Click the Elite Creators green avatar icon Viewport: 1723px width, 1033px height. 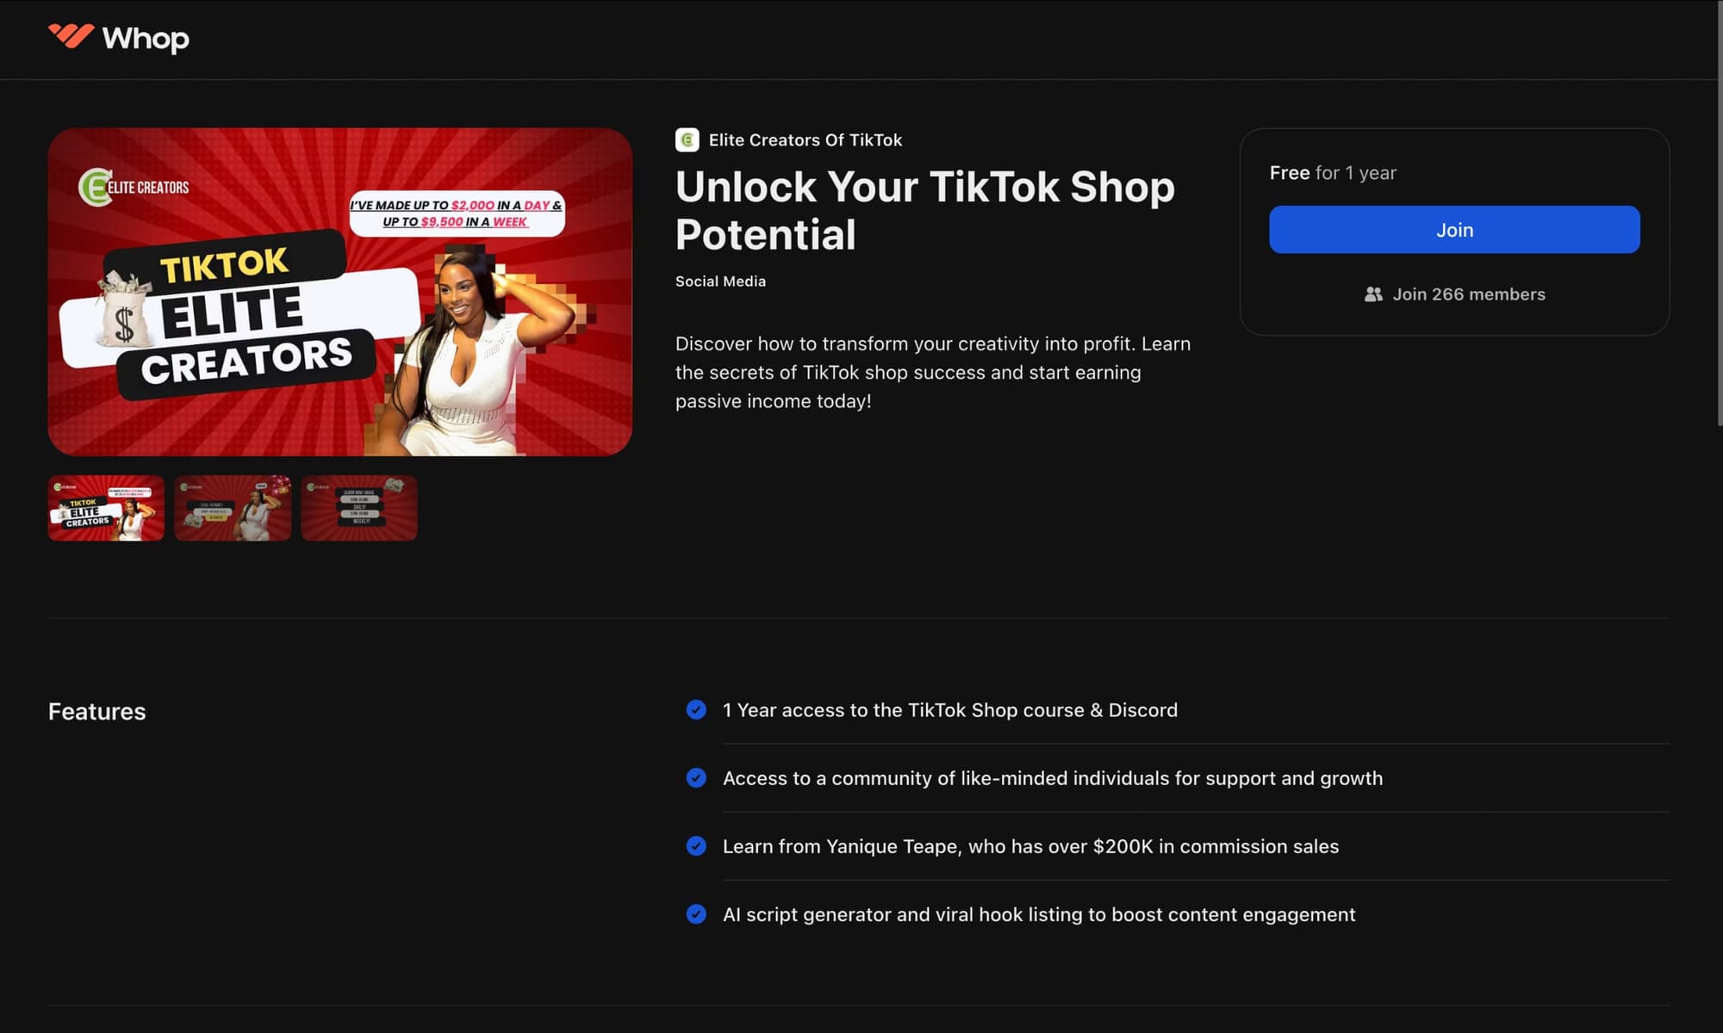(687, 139)
